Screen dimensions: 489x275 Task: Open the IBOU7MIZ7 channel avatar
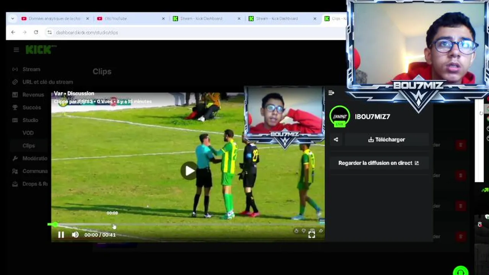339,116
